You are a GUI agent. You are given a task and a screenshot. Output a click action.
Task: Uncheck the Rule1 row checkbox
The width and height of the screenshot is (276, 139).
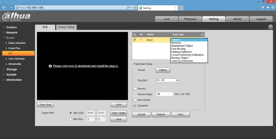point(135,40)
